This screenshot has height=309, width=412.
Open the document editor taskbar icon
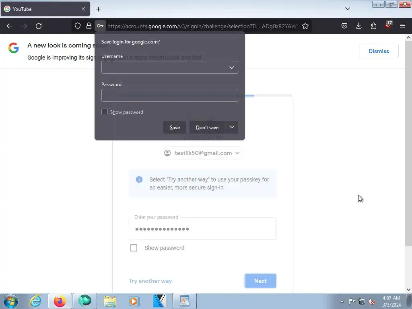(184, 301)
